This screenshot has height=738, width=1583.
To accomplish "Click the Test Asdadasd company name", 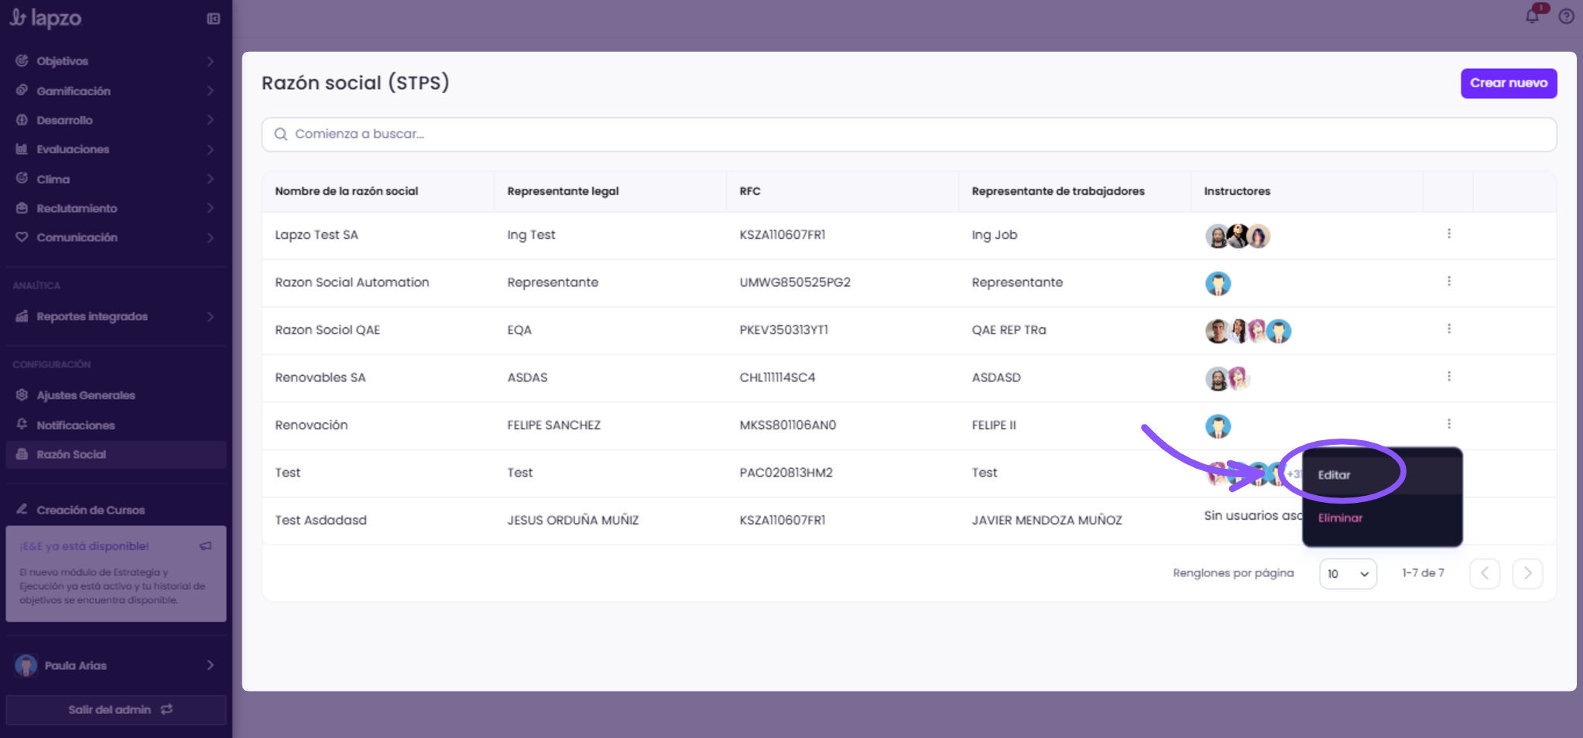I will (320, 520).
